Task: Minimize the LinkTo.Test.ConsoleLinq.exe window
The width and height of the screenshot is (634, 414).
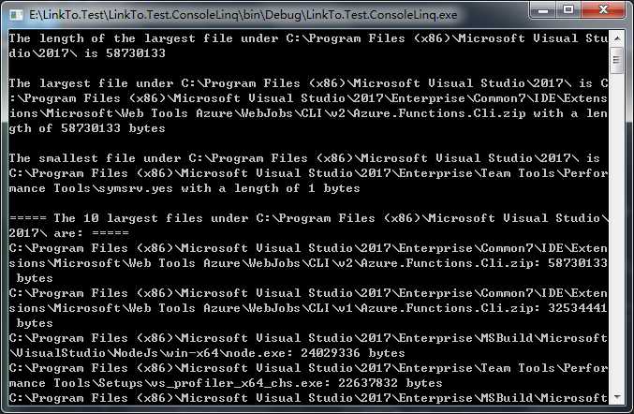Action: point(543,9)
